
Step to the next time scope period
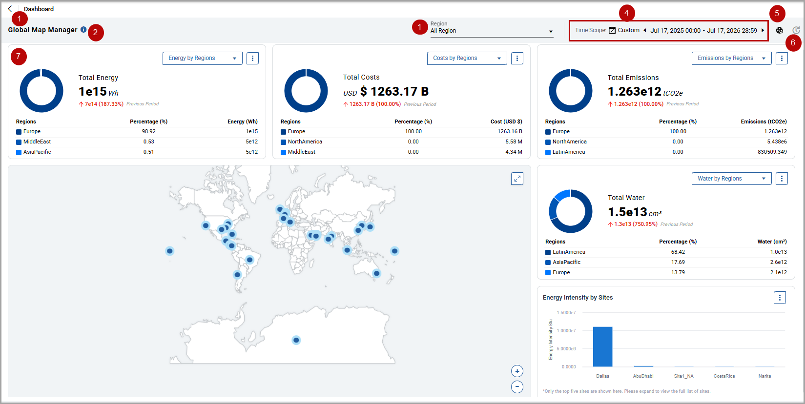click(x=763, y=30)
